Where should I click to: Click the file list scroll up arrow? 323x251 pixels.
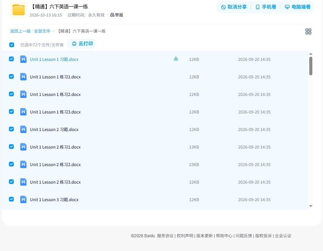pyautogui.click(x=311, y=54)
